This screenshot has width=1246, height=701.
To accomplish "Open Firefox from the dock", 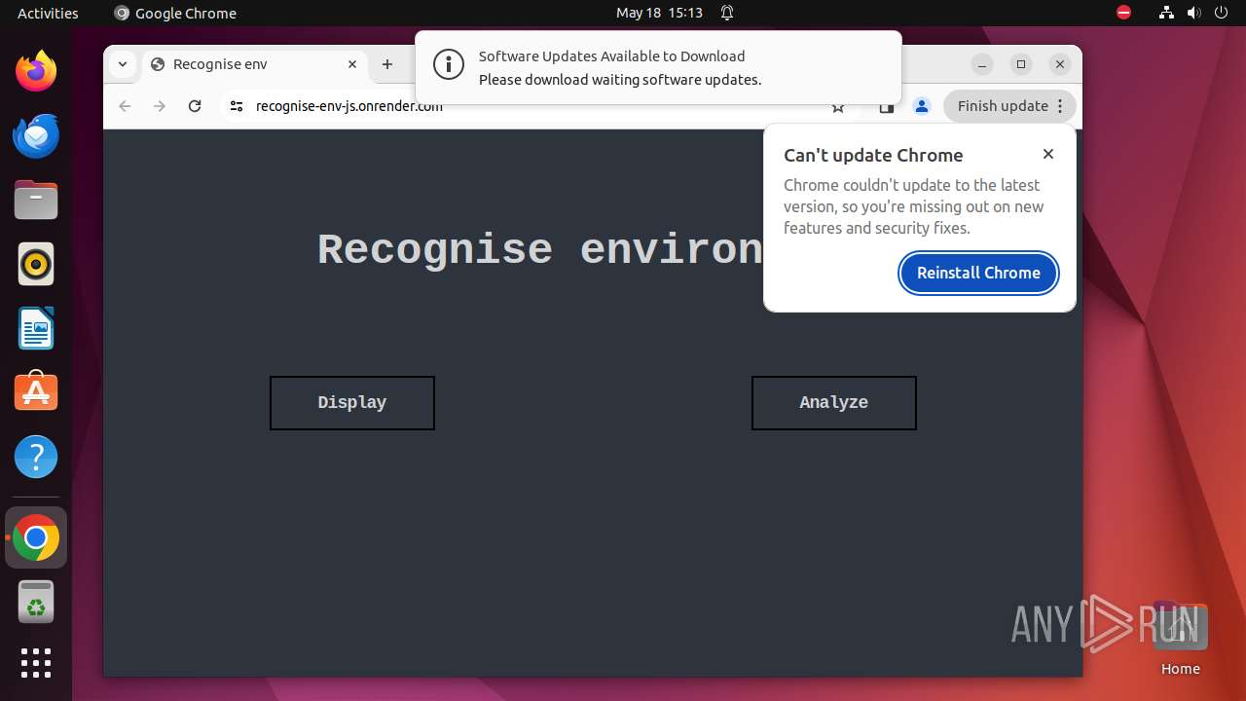I will coord(36,71).
